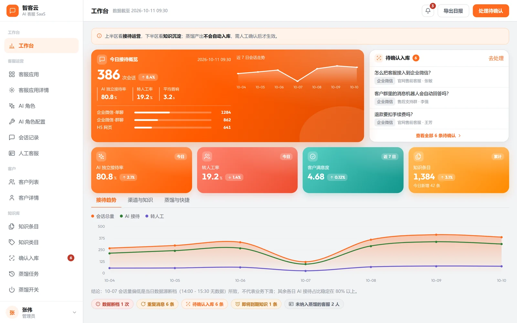
Task: Click the 知识条目 card copy icon
Action: (x=418, y=157)
